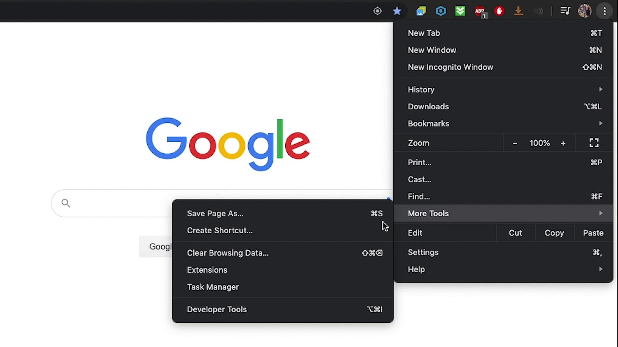Expand the Bookmarks submenu
The height and width of the screenshot is (347, 618).
[x=504, y=123]
